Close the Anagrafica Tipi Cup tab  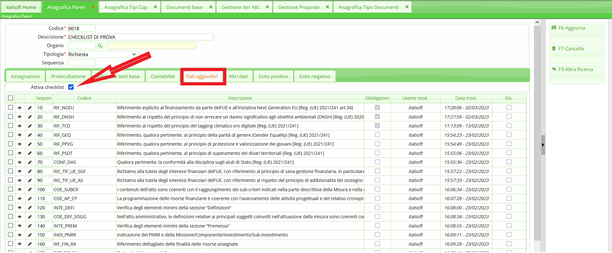click(155, 7)
